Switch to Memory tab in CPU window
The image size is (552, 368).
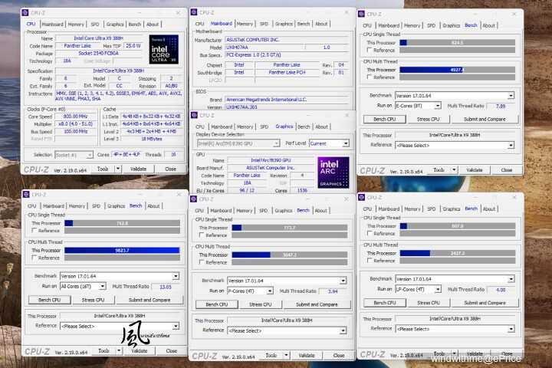[76, 25]
